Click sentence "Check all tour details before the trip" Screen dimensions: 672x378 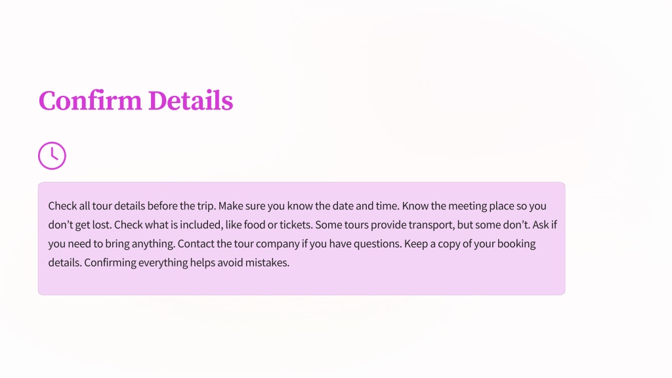132,205
